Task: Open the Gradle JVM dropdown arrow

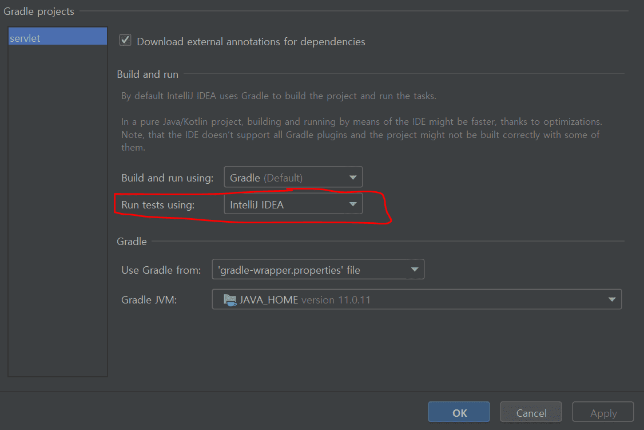Action: 612,299
